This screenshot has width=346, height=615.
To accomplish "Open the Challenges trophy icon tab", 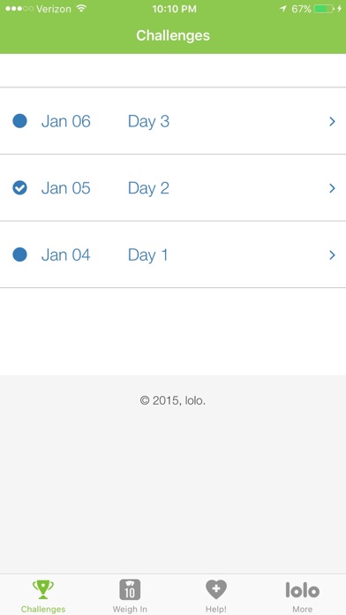I will click(x=43, y=590).
